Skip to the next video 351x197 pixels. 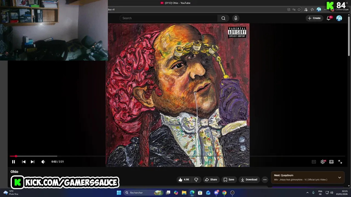point(32,162)
